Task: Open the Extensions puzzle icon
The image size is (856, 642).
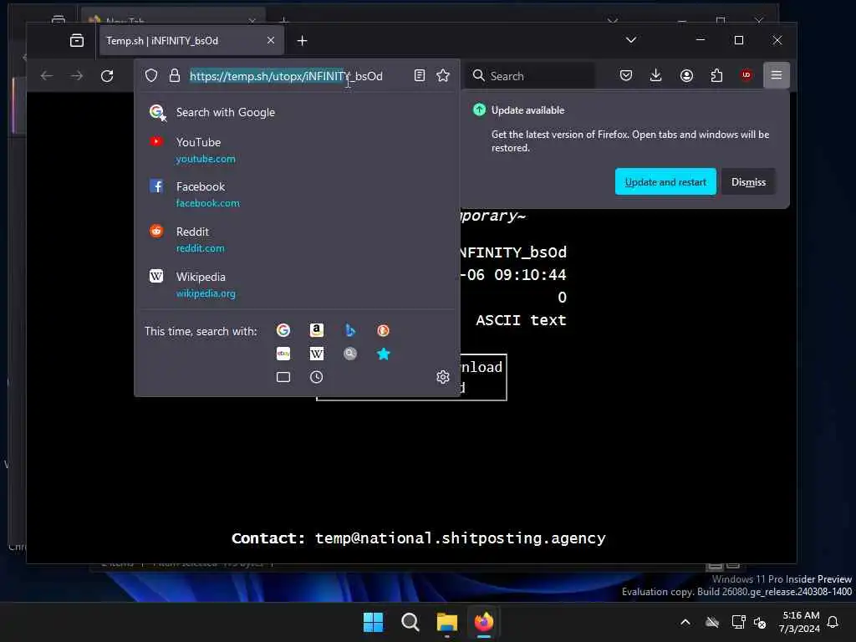Action: [716, 75]
